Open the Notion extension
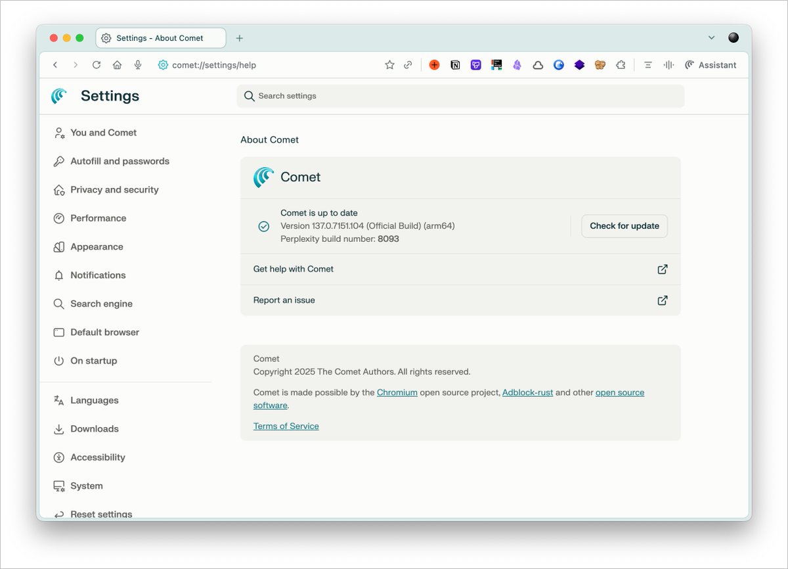Screen dimensions: 788x569 [455, 65]
